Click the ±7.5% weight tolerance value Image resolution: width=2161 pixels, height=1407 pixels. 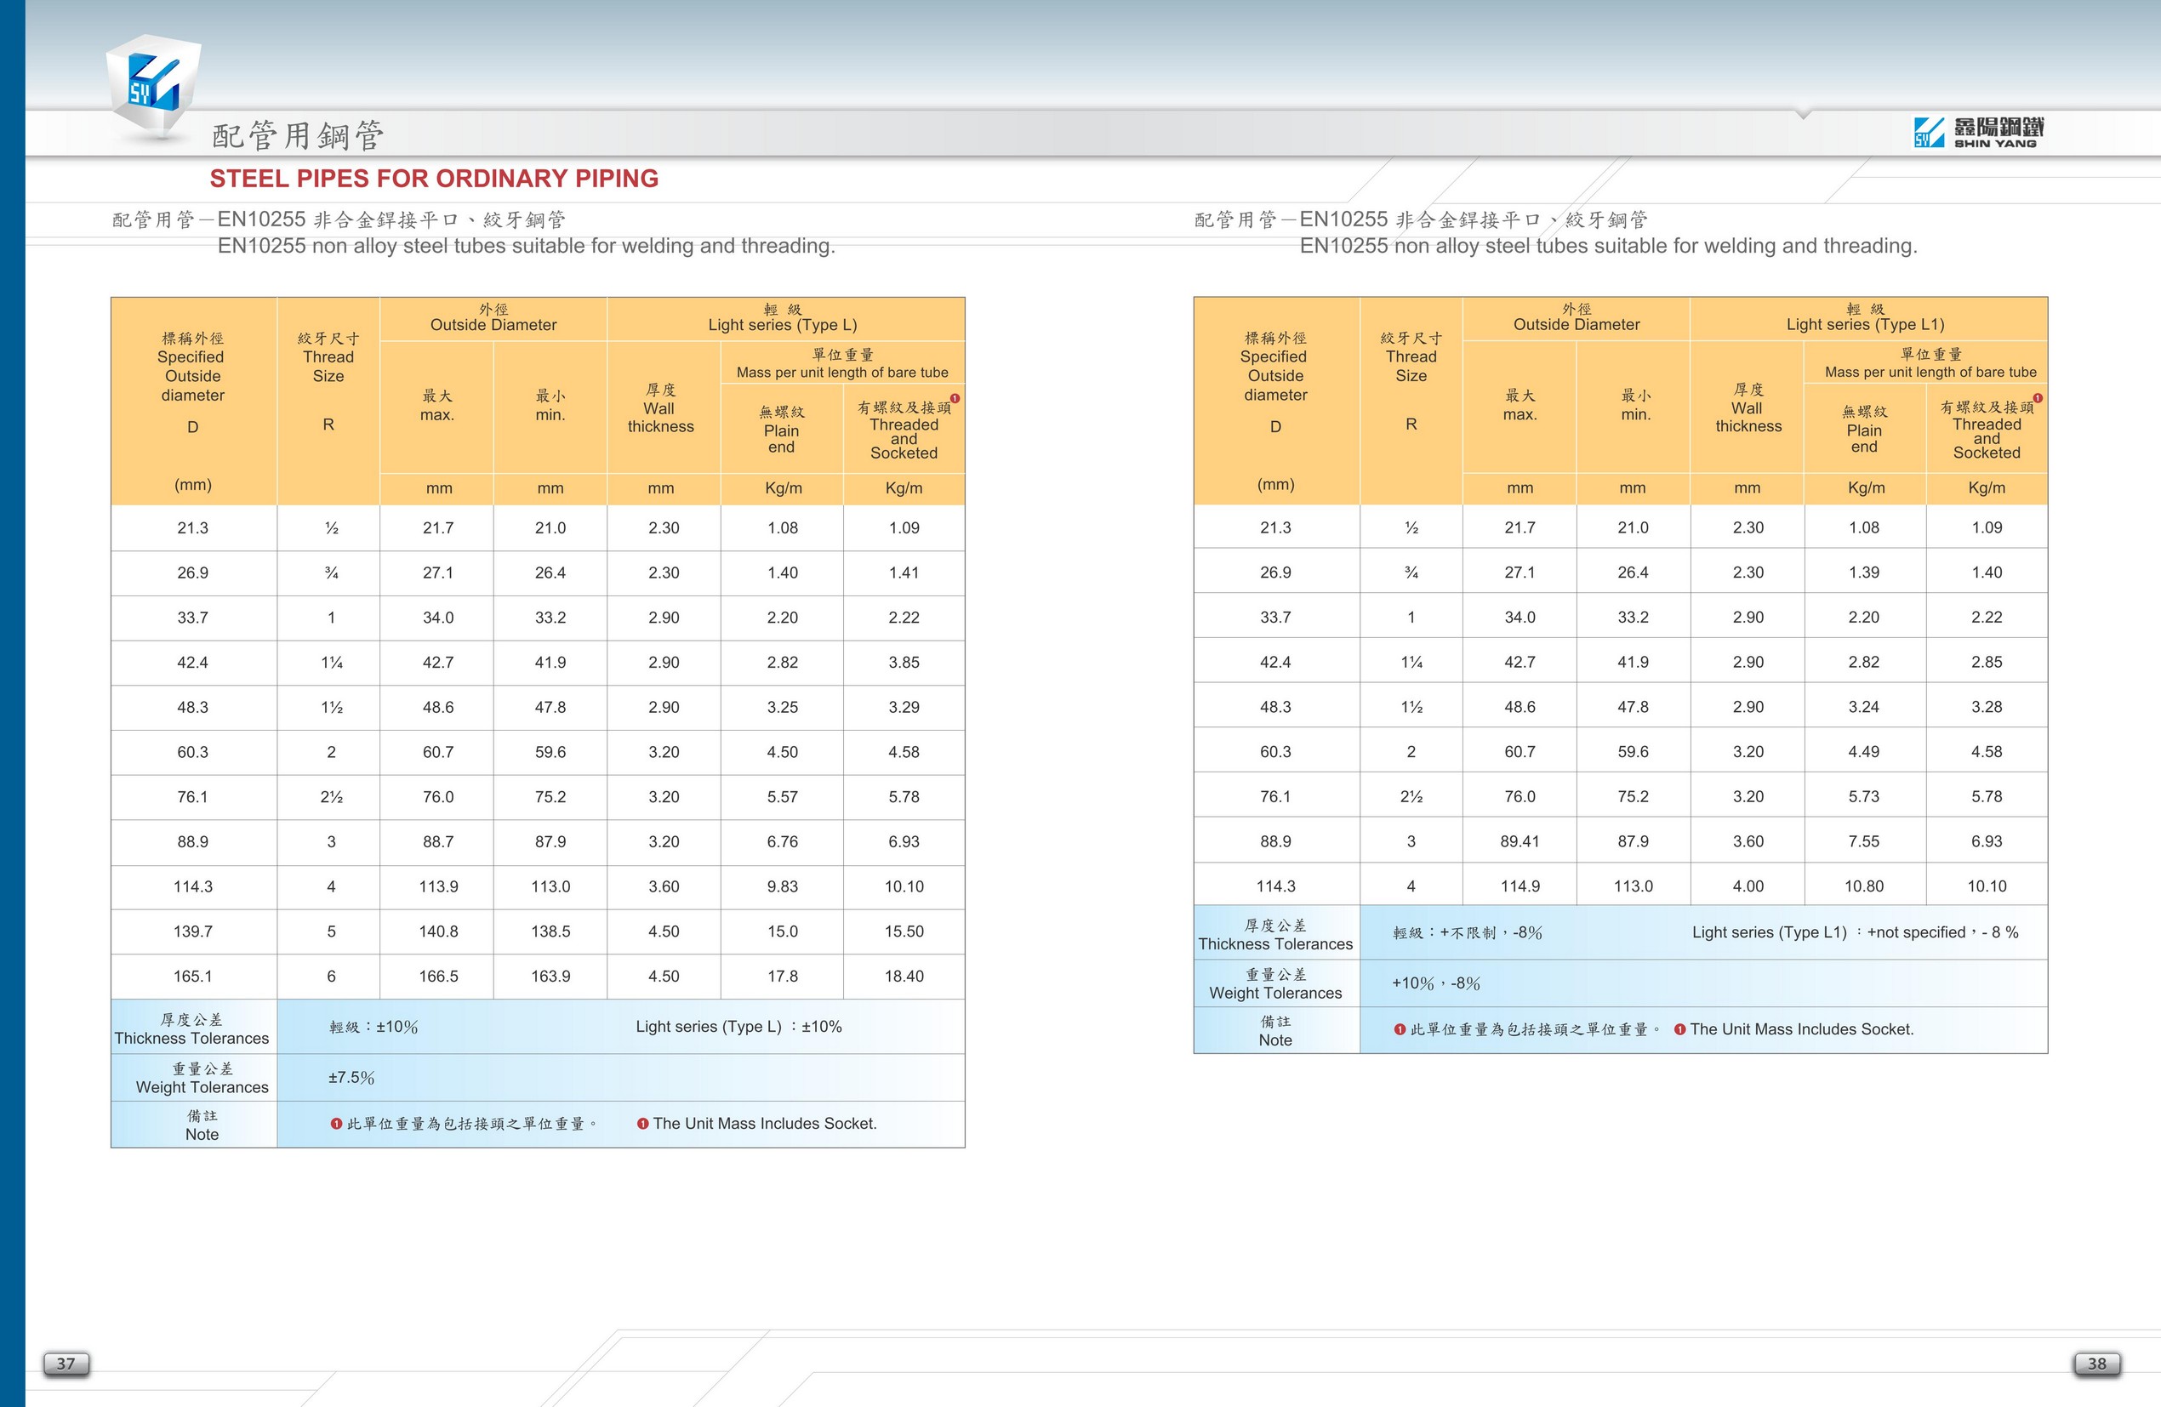click(x=351, y=1078)
